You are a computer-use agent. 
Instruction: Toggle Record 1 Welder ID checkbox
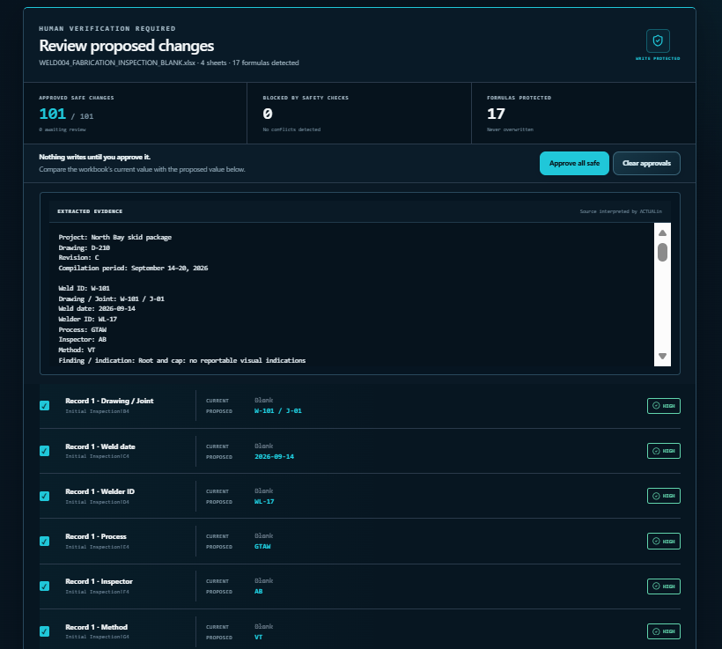click(44, 496)
